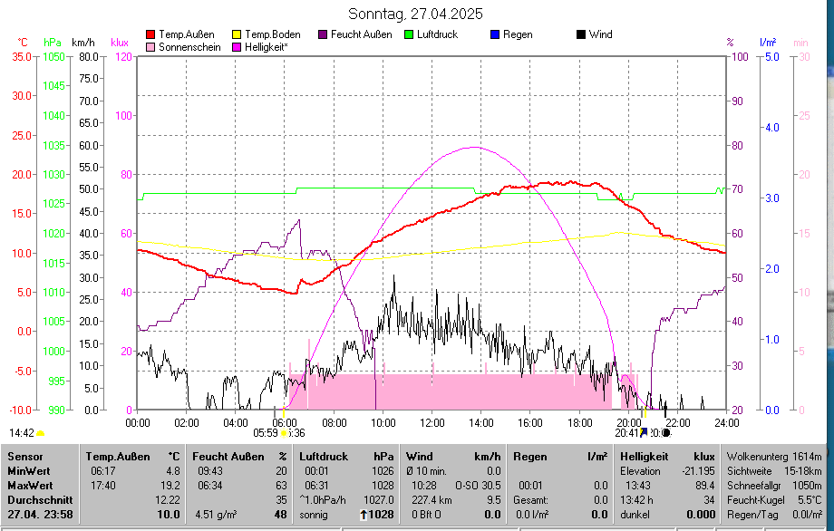
Task: Click the moon icon next to 20:41
Action: pos(644,432)
